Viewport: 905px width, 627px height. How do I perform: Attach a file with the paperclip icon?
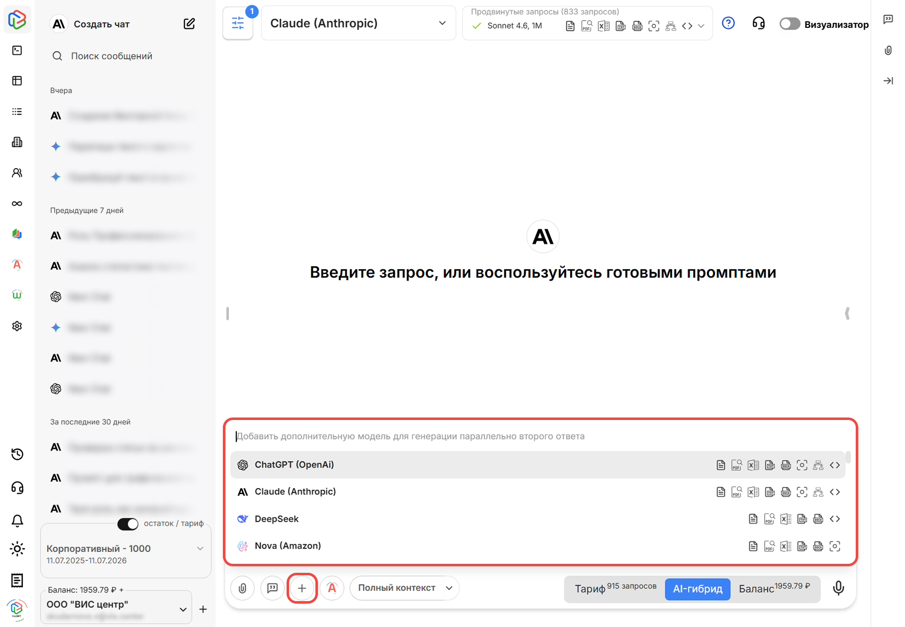242,588
